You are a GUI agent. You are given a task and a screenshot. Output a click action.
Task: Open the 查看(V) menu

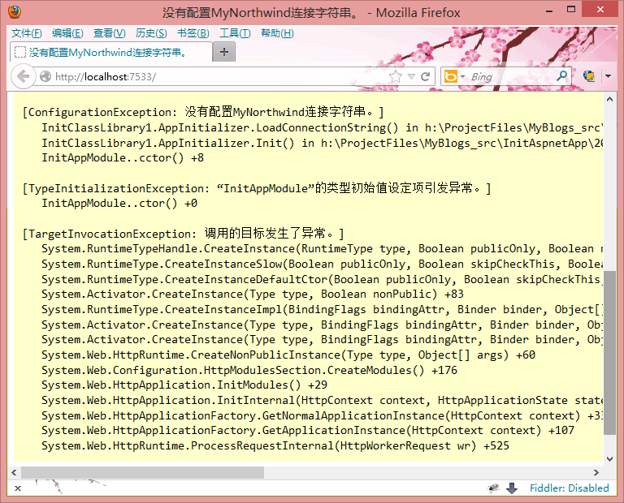click(110, 33)
